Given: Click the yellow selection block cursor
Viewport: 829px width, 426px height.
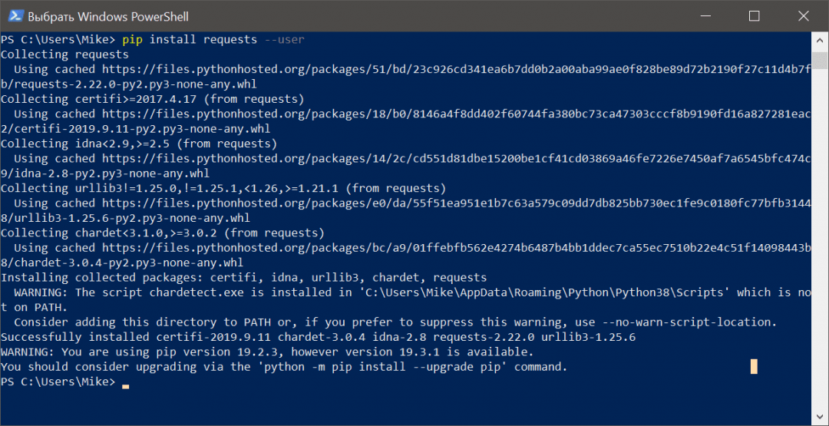Looking at the screenshot, I should pyautogui.click(x=754, y=367).
